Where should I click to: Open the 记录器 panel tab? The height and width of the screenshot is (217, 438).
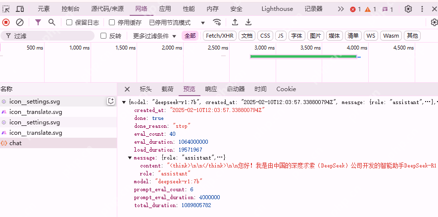click(x=313, y=9)
